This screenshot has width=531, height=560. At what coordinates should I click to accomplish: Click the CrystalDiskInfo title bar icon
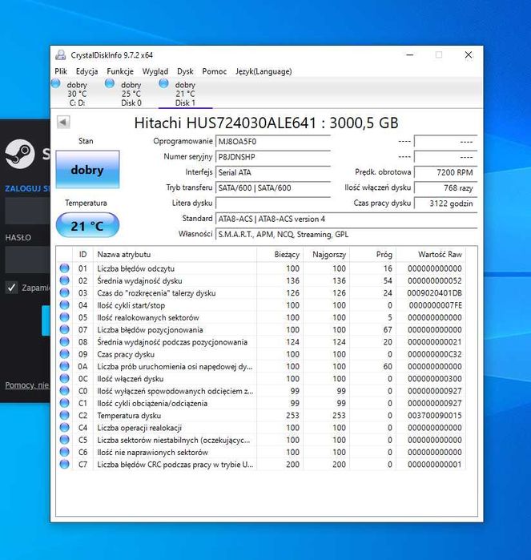click(x=61, y=55)
